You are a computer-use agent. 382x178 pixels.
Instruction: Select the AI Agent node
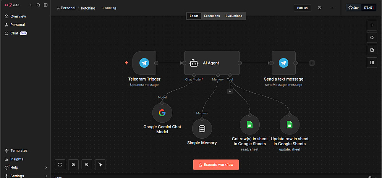coord(212,63)
